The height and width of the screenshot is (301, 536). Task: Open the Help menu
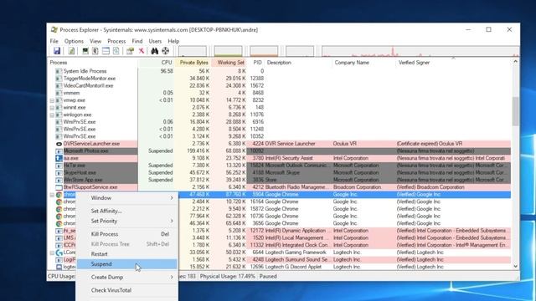pyautogui.click(x=173, y=41)
